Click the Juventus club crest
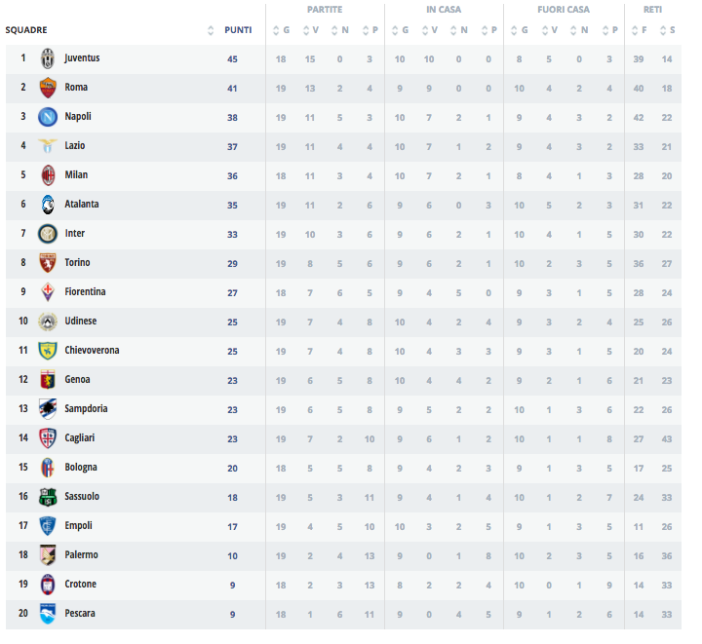This screenshot has width=702, height=644. click(x=47, y=58)
